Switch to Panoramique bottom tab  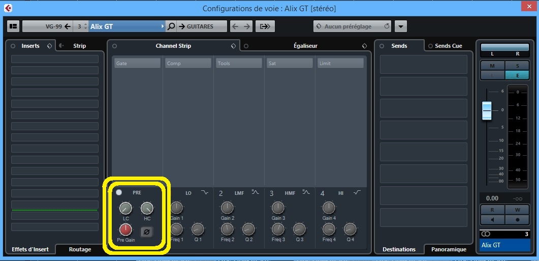point(449,249)
